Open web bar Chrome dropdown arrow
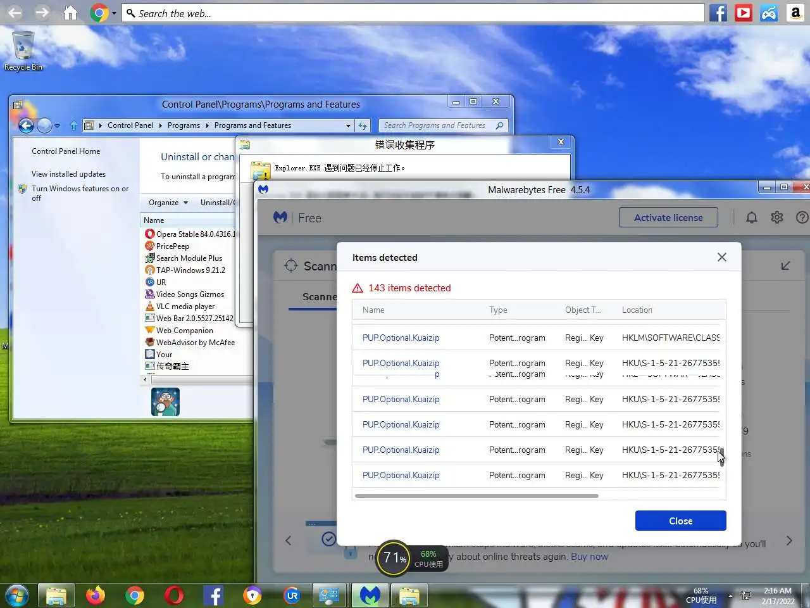Image resolution: width=810 pixels, height=608 pixels. [x=114, y=13]
